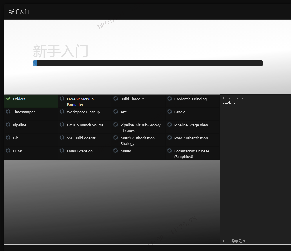This screenshot has width=291, height=251.
Task: Click the pending icon beside Matrix Authorization Strategy
Action: [116, 138]
